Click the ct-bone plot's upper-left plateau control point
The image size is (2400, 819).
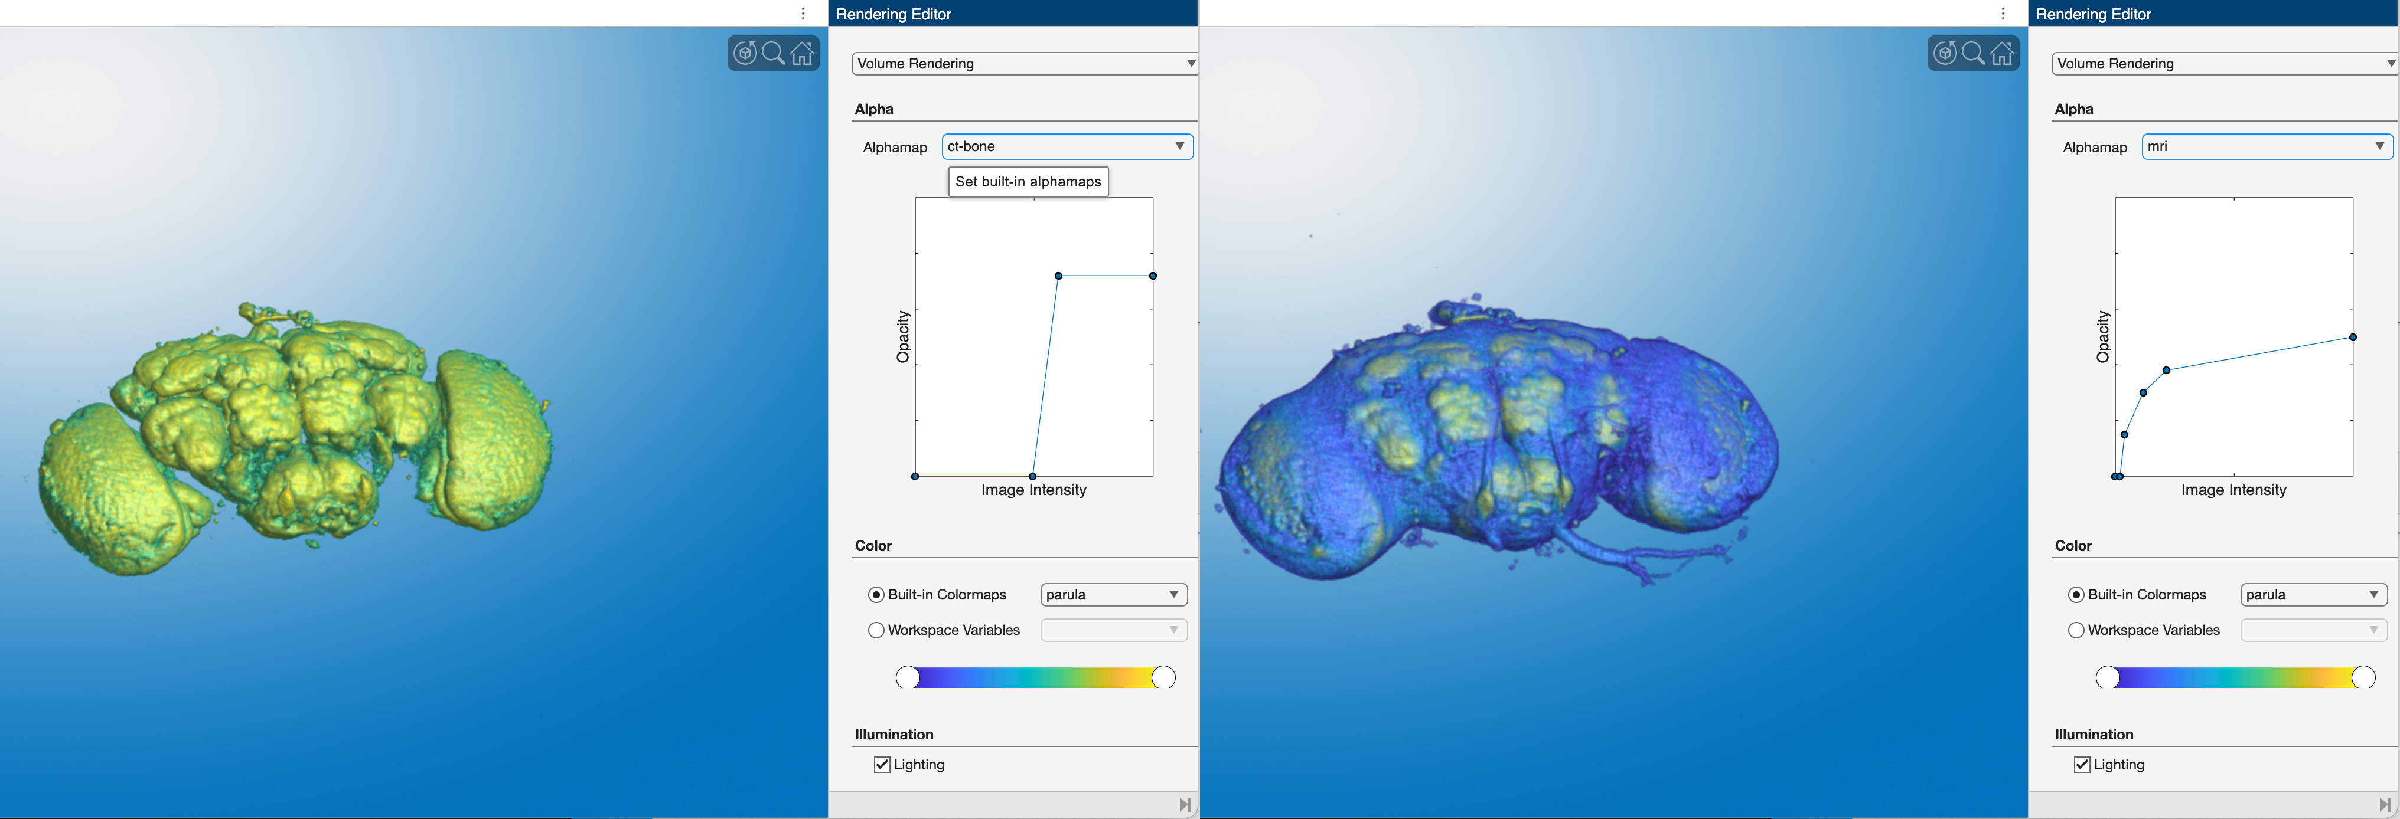coord(1058,276)
